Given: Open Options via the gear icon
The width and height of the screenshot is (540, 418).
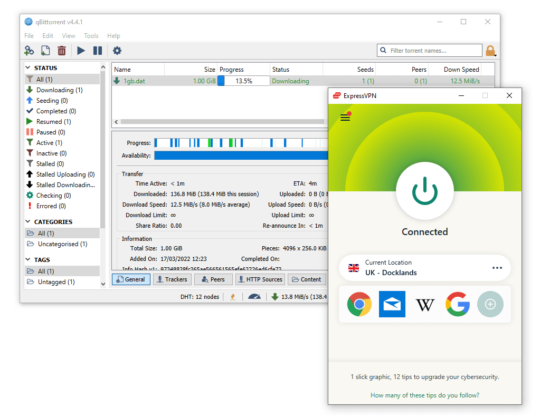Looking at the screenshot, I should point(117,51).
